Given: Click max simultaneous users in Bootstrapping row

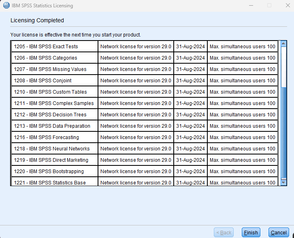Looking at the screenshot, I should [x=243, y=172].
